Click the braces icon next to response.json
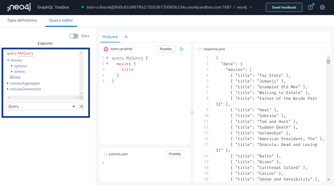This screenshot has width=334, height=185. [x=199, y=49]
